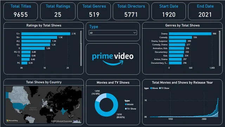Click the Movies and TV Shows title

(113, 83)
